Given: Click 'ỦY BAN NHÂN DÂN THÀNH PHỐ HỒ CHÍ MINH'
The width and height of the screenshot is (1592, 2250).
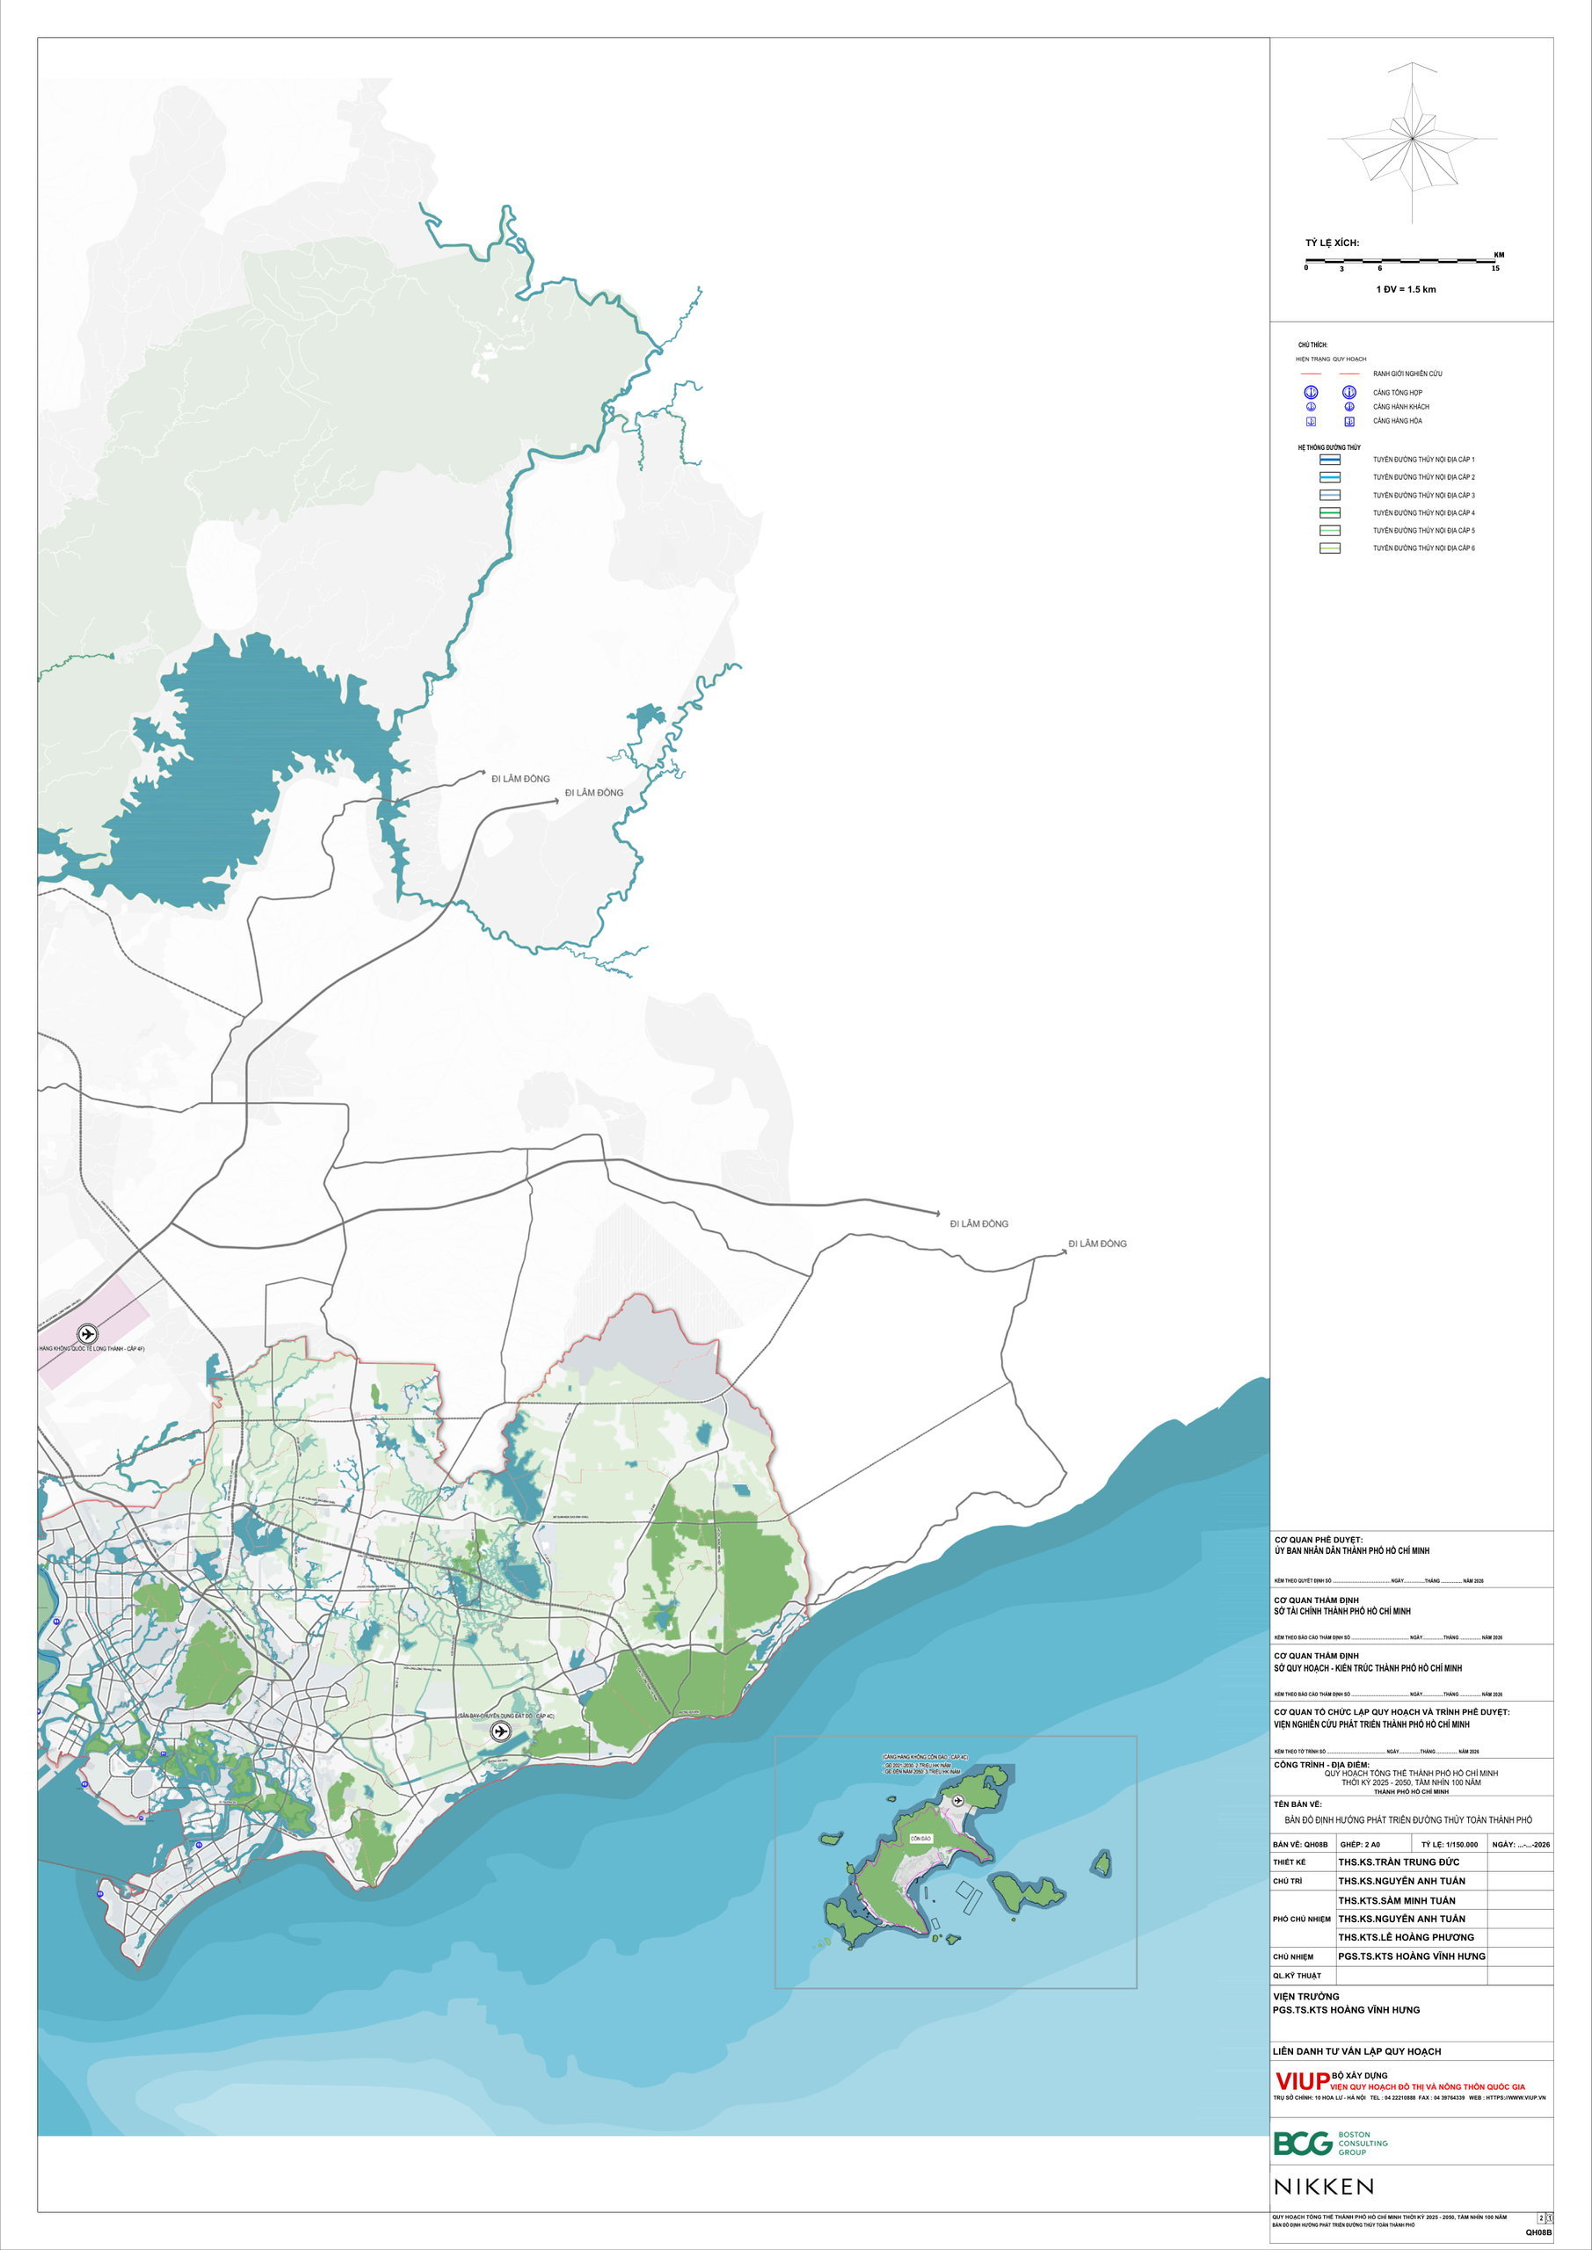Looking at the screenshot, I should pos(1352,1550).
